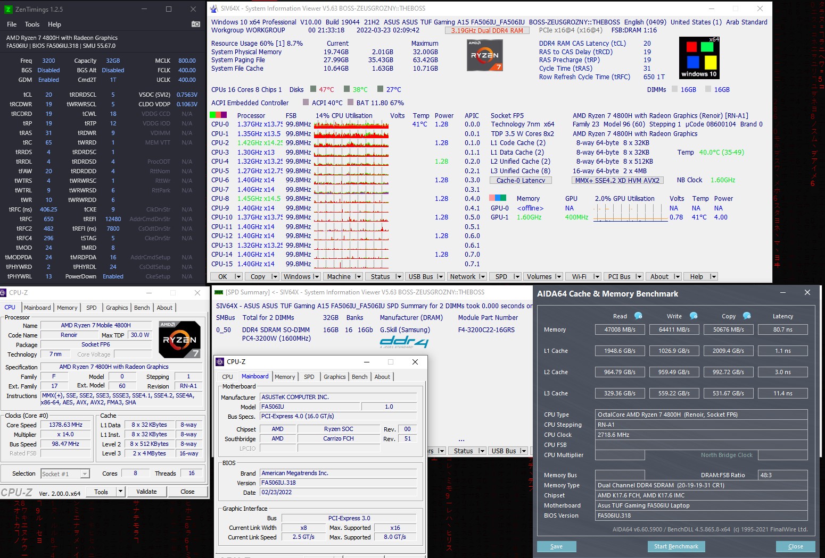Click the Memory legend color square above GPU-0
The width and height of the screenshot is (825, 558).
click(499, 198)
